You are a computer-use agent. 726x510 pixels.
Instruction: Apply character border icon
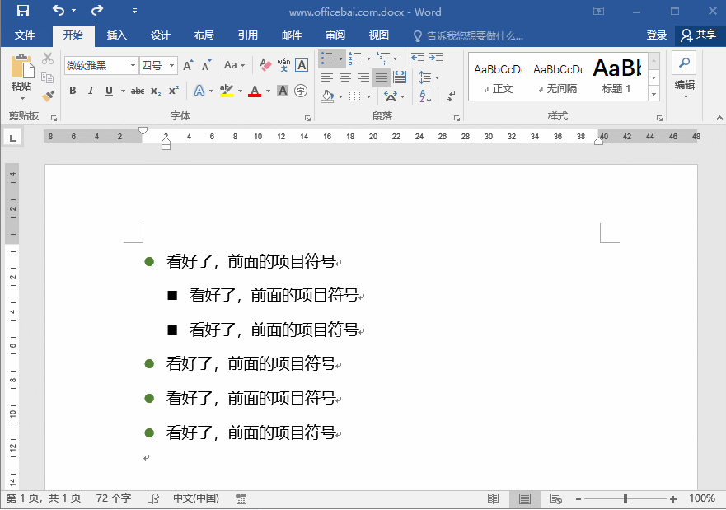tap(302, 65)
